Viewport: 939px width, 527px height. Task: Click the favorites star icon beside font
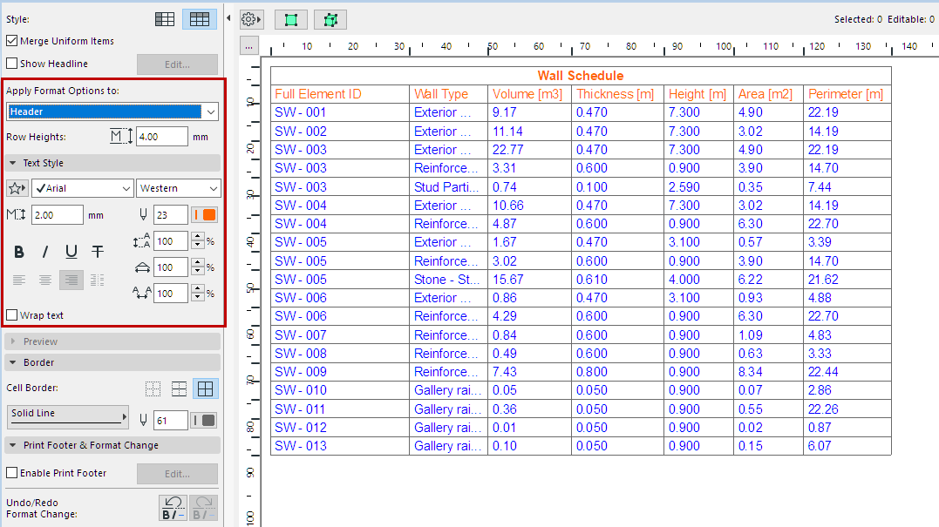(17, 188)
